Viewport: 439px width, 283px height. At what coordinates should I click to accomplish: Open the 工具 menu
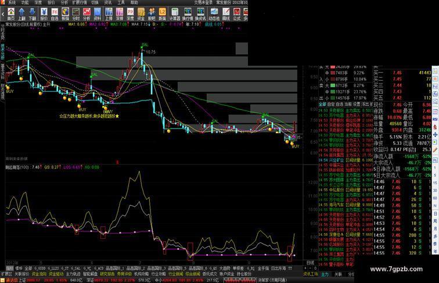tap(121, 2)
